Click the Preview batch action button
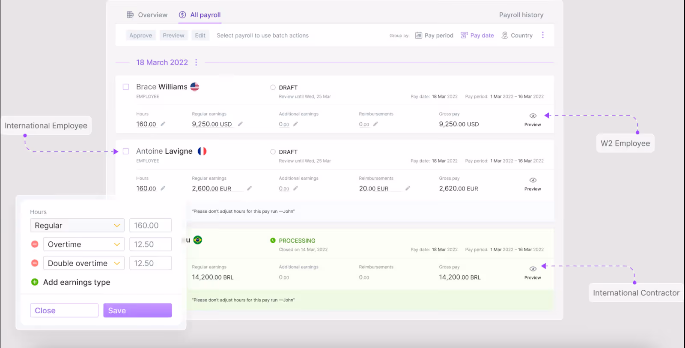Screen dimensions: 685x348 [173, 36]
